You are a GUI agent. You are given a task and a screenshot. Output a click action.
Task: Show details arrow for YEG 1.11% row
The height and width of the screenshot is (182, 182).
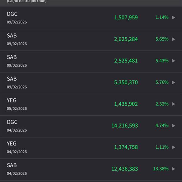[174, 147]
